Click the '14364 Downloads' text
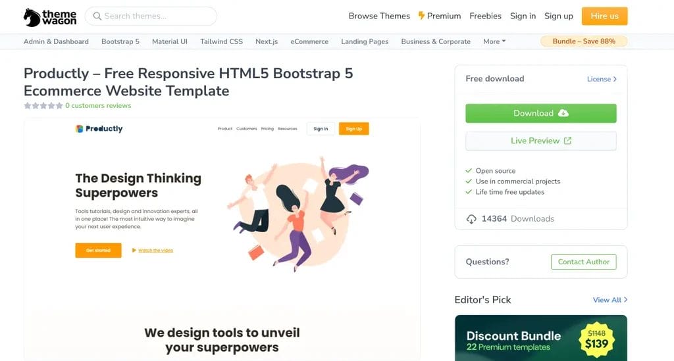Viewport: 674px width, 361px height. coord(517,219)
